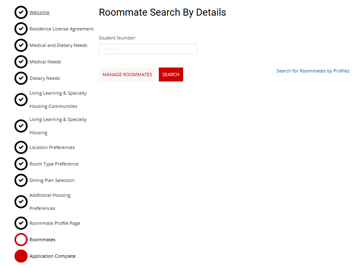Click checkmark icon next to Medical Needs
Image resolution: width=358 pixels, height=268 pixels.
21,62
